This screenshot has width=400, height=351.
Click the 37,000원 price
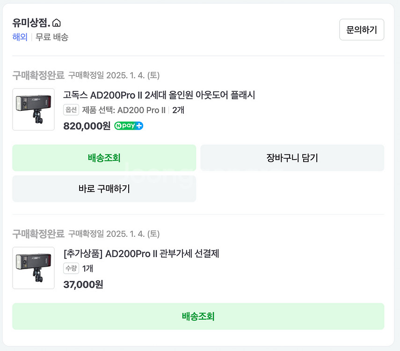pyautogui.click(x=83, y=285)
